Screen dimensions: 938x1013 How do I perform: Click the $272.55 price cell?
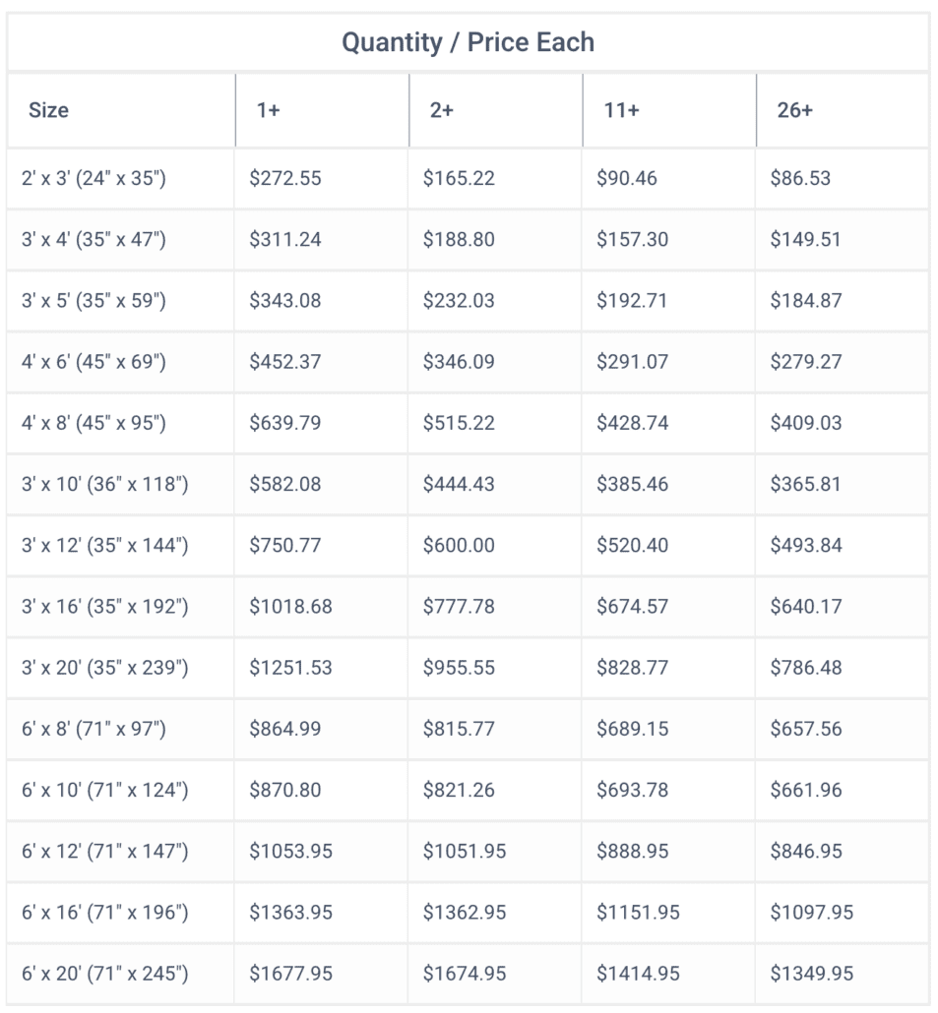285,178
